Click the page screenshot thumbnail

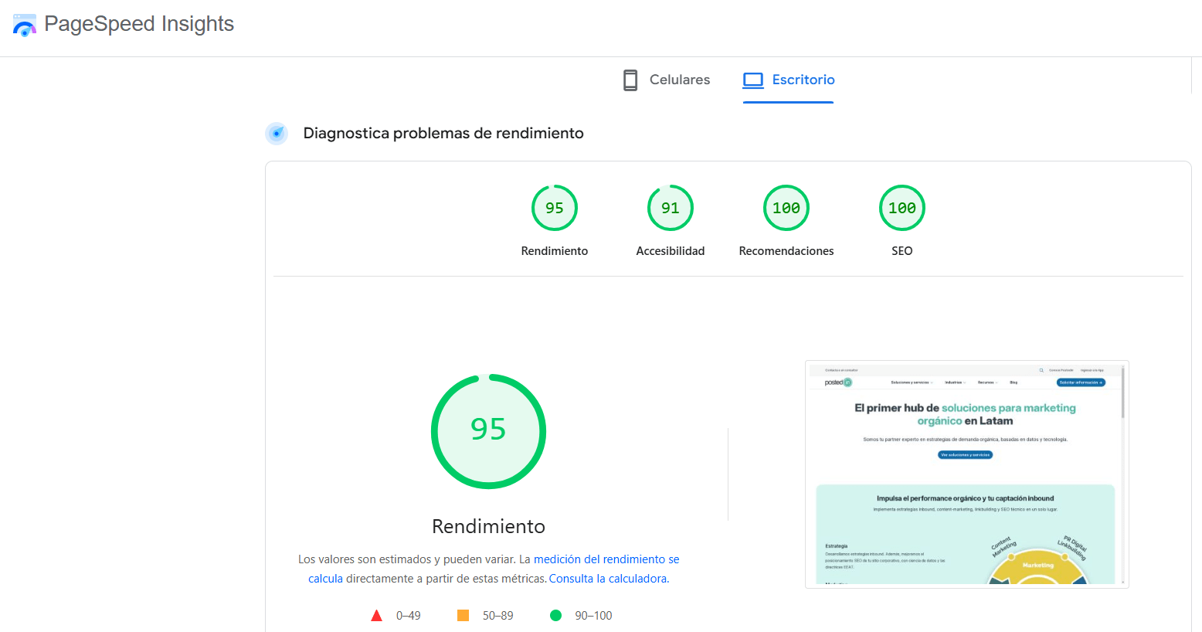[967, 474]
